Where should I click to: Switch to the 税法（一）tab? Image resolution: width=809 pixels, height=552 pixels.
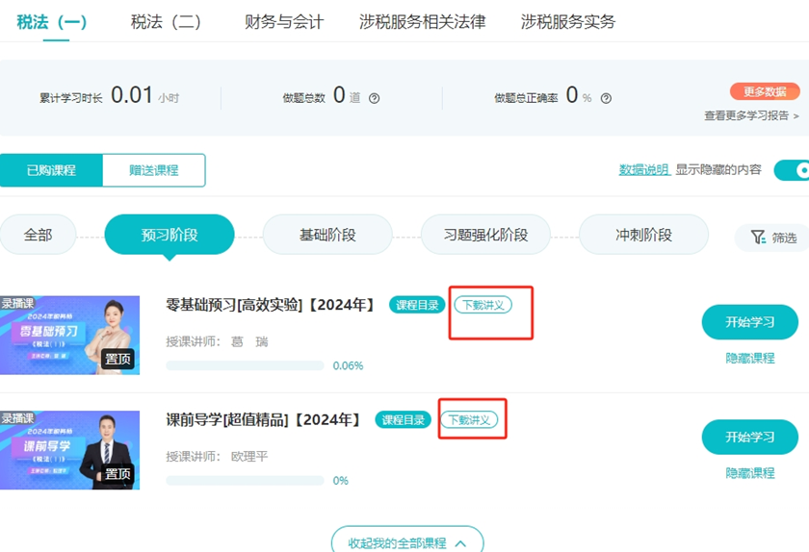click(52, 22)
